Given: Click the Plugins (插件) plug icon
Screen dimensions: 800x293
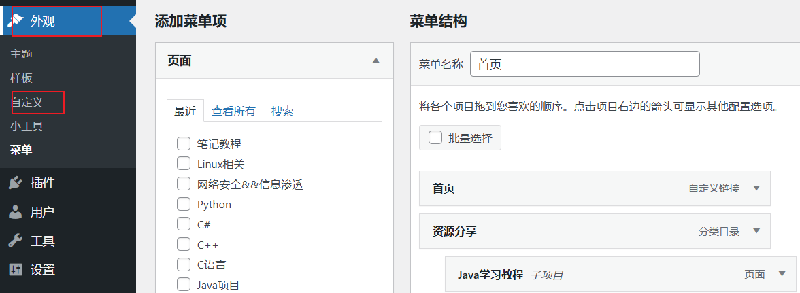Looking at the screenshot, I should [15, 183].
